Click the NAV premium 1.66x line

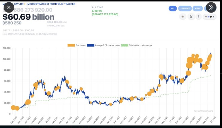pos(30,34)
